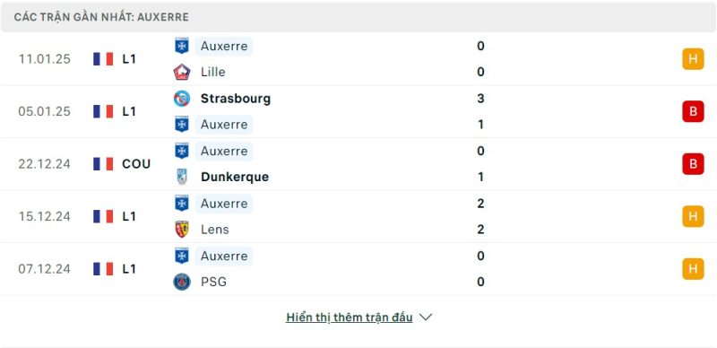Screen dimensions: 717x348
Task: Click the Strasbourg club crest icon
Action: 182,99
